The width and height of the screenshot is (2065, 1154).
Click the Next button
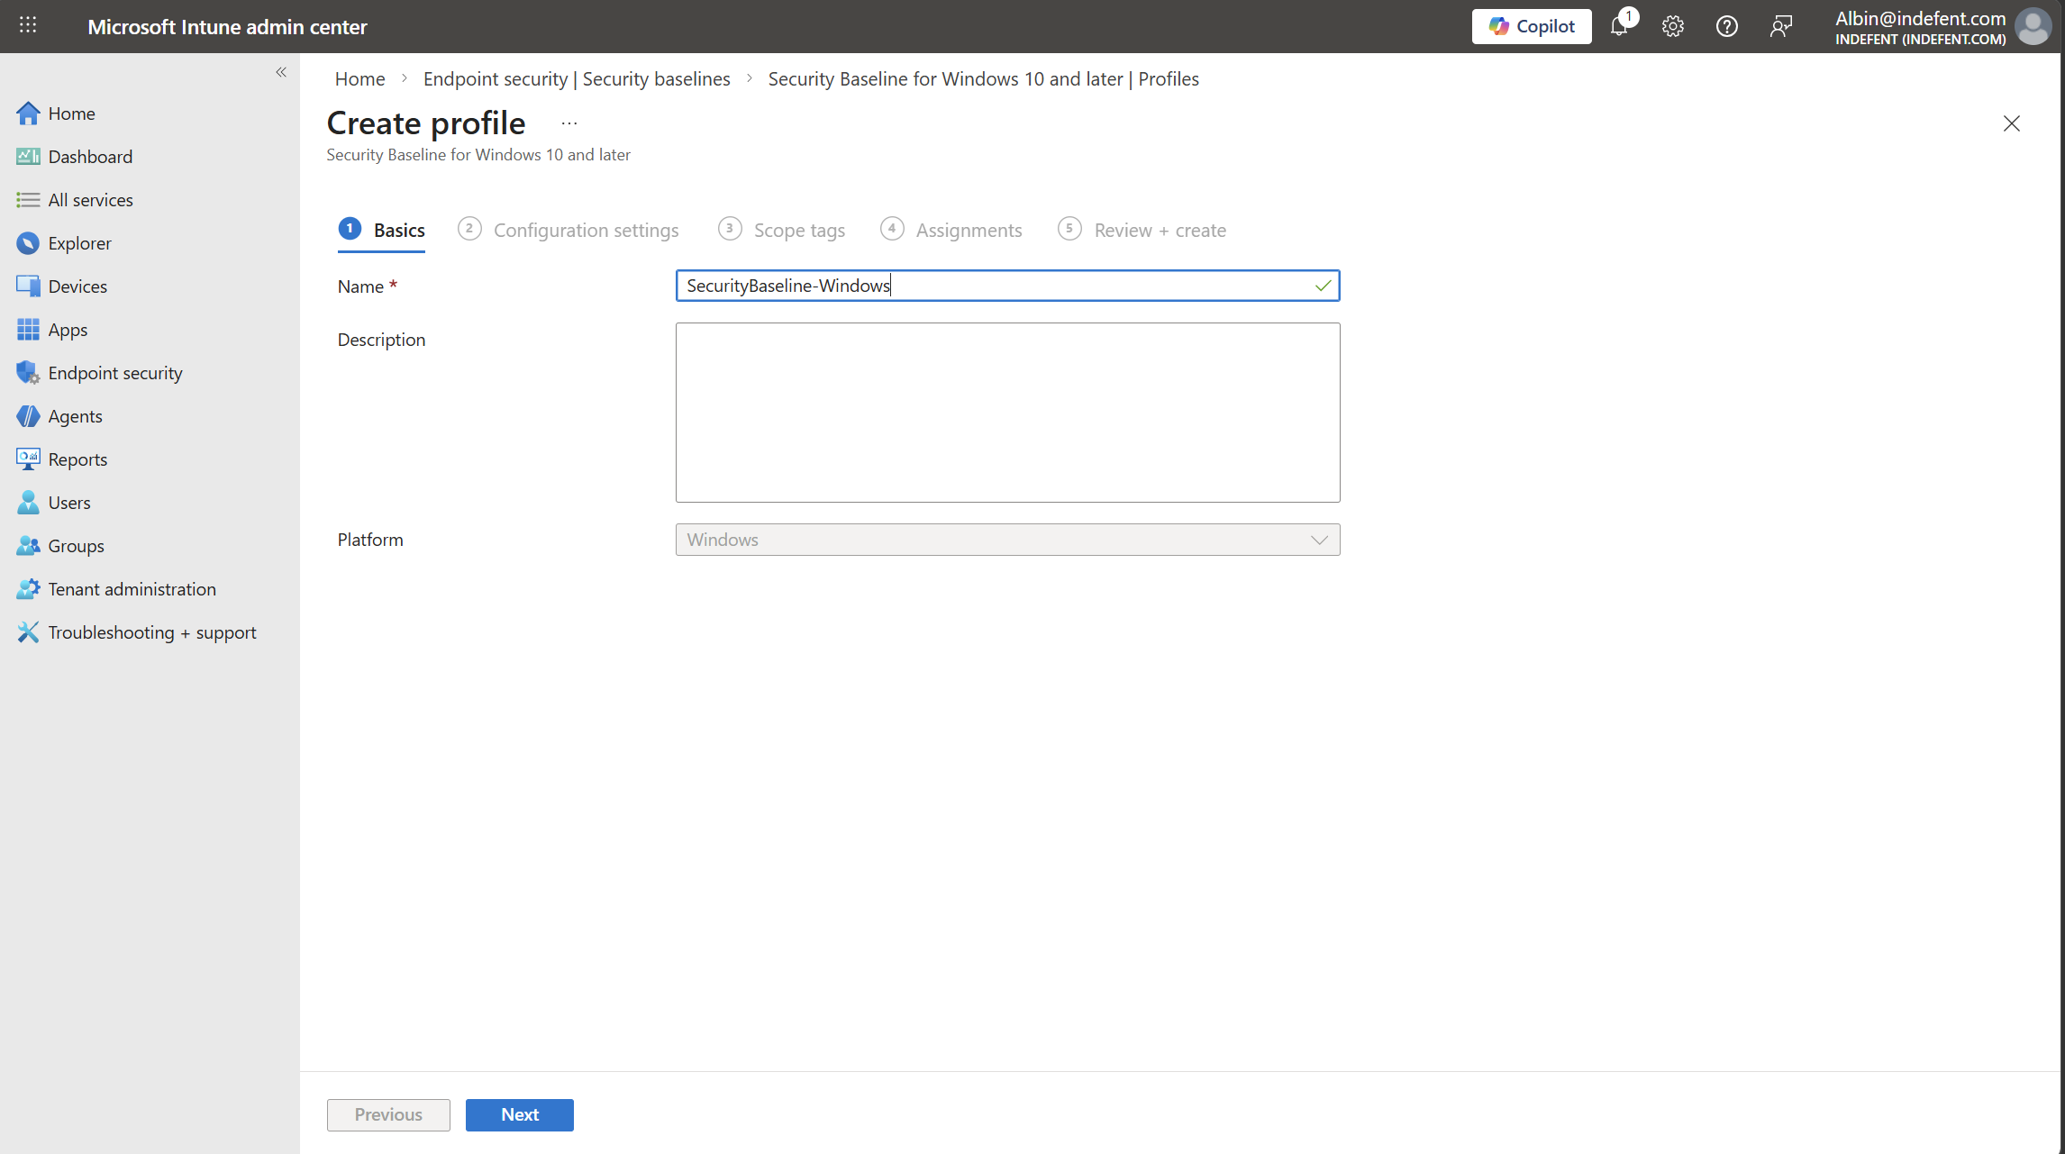pyautogui.click(x=519, y=1114)
